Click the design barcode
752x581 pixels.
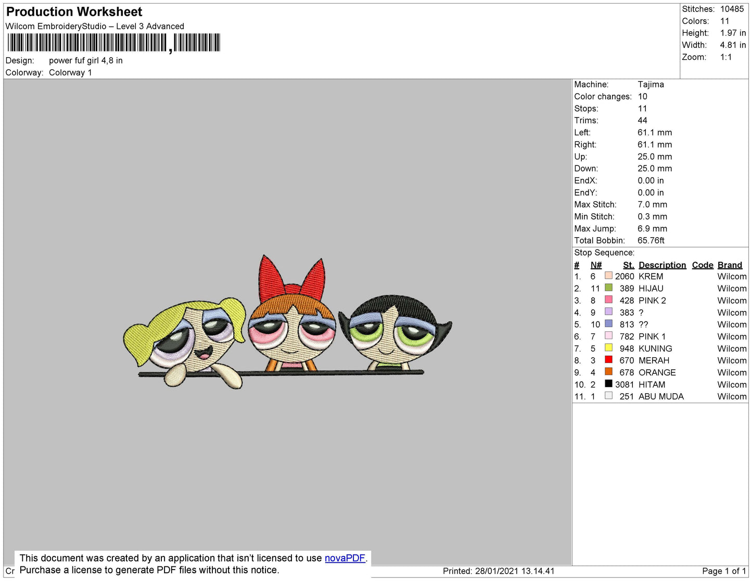coord(113,43)
